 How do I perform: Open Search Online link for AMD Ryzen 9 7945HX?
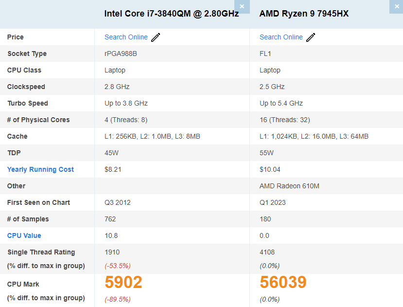tap(281, 37)
